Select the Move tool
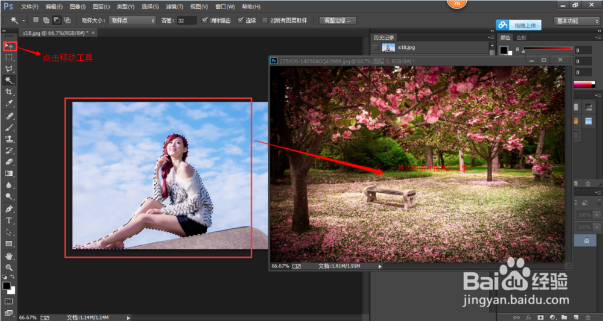 click(9, 46)
